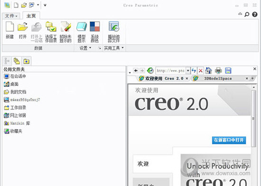Image resolution: width=261 pixels, height=186 pixels.
Task: Open the small dropdown arrow left of Back button
Action: click(x=130, y=73)
